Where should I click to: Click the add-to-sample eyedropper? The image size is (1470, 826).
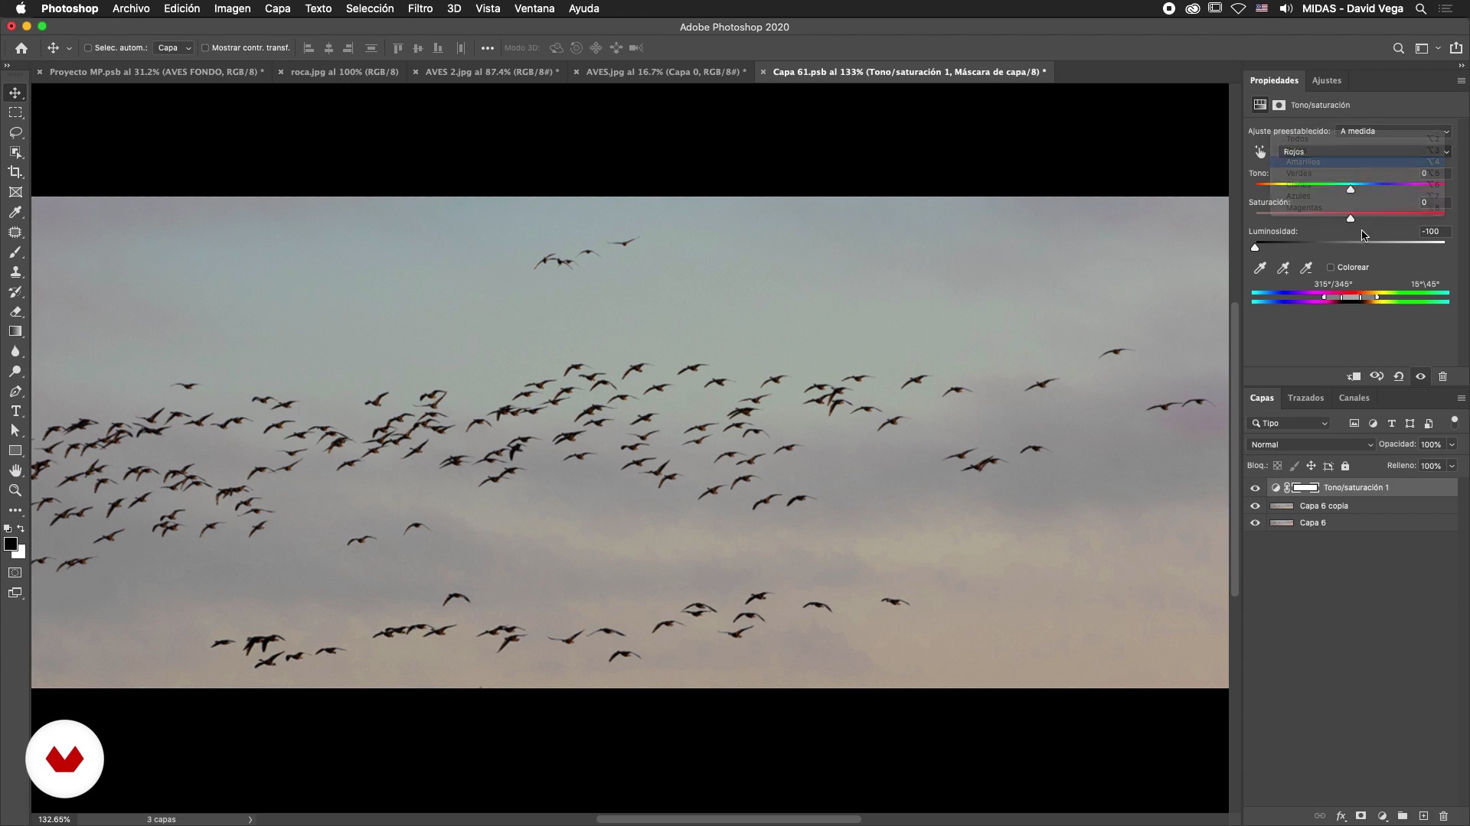1283,268
